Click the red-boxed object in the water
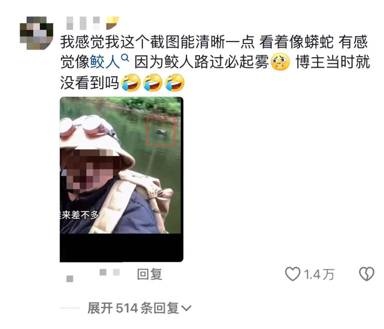 click(x=161, y=131)
